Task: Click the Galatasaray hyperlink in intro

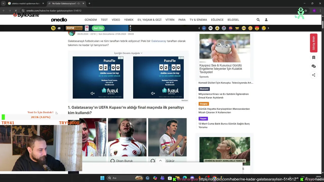Action: 159,41
